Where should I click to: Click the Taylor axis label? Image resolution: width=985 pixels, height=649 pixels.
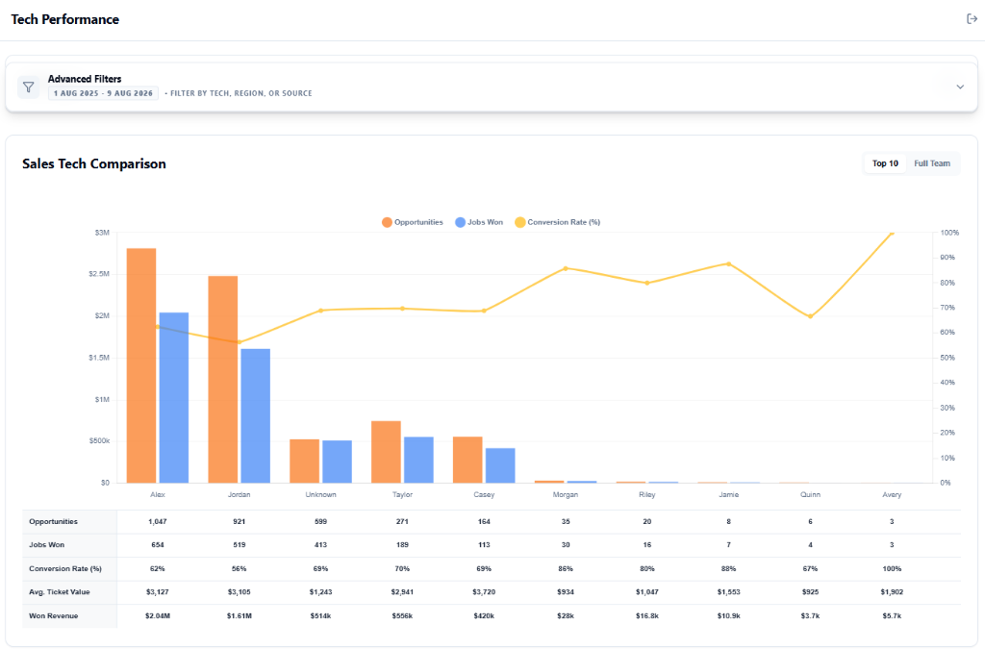coord(402,494)
